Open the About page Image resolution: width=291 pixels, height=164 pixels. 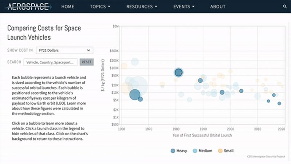[218, 7]
